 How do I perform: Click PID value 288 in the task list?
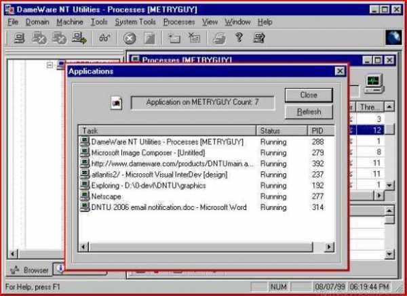(317, 142)
